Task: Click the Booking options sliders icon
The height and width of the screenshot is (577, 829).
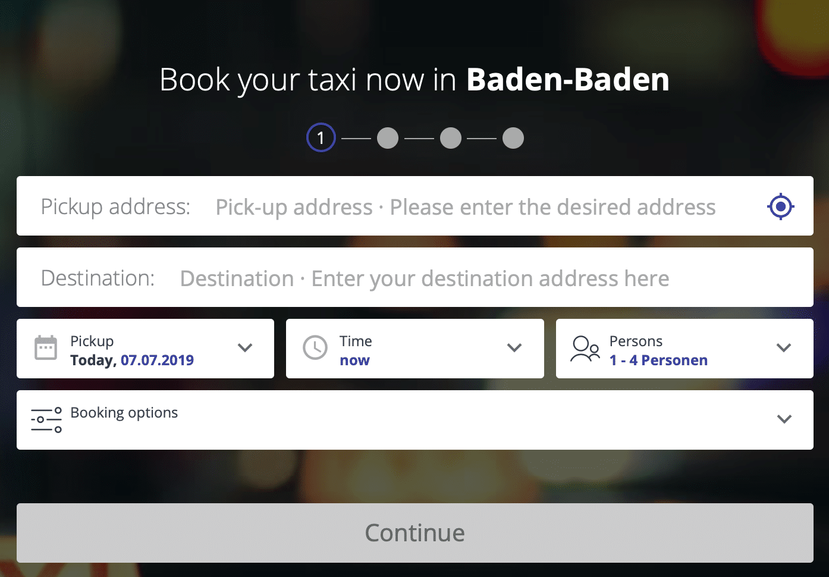Action: tap(46, 420)
